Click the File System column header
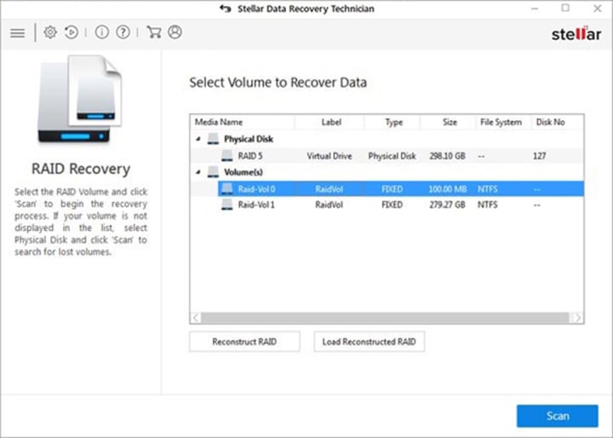Image resolution: width=613 pixels, height=438 pixels. pyautogui.click(x=503, y=122)
